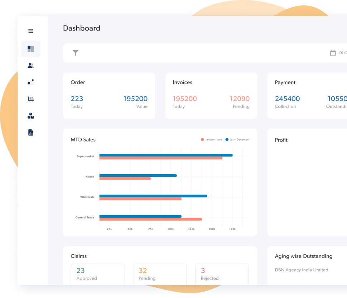
Task: Click the Dashboard page title
Action: point(82,28)
